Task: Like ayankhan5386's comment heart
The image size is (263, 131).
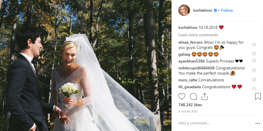Action: [x=254, y=61]
